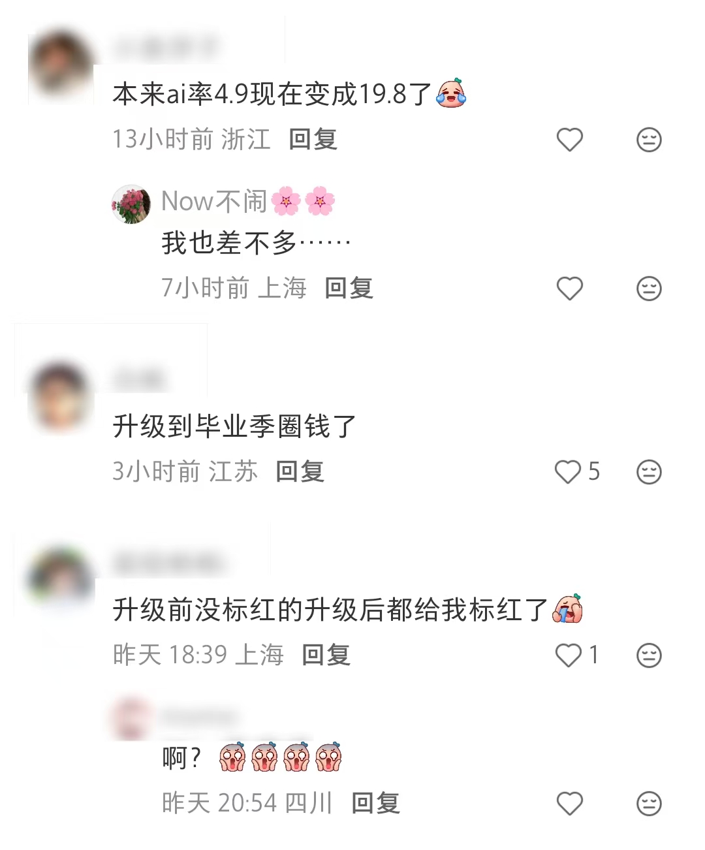Viewport: 705px width, 850px height.
Task: Dislike Now不闹's reply from 上海
Action: pyautogui.click(x=649, y=289)
